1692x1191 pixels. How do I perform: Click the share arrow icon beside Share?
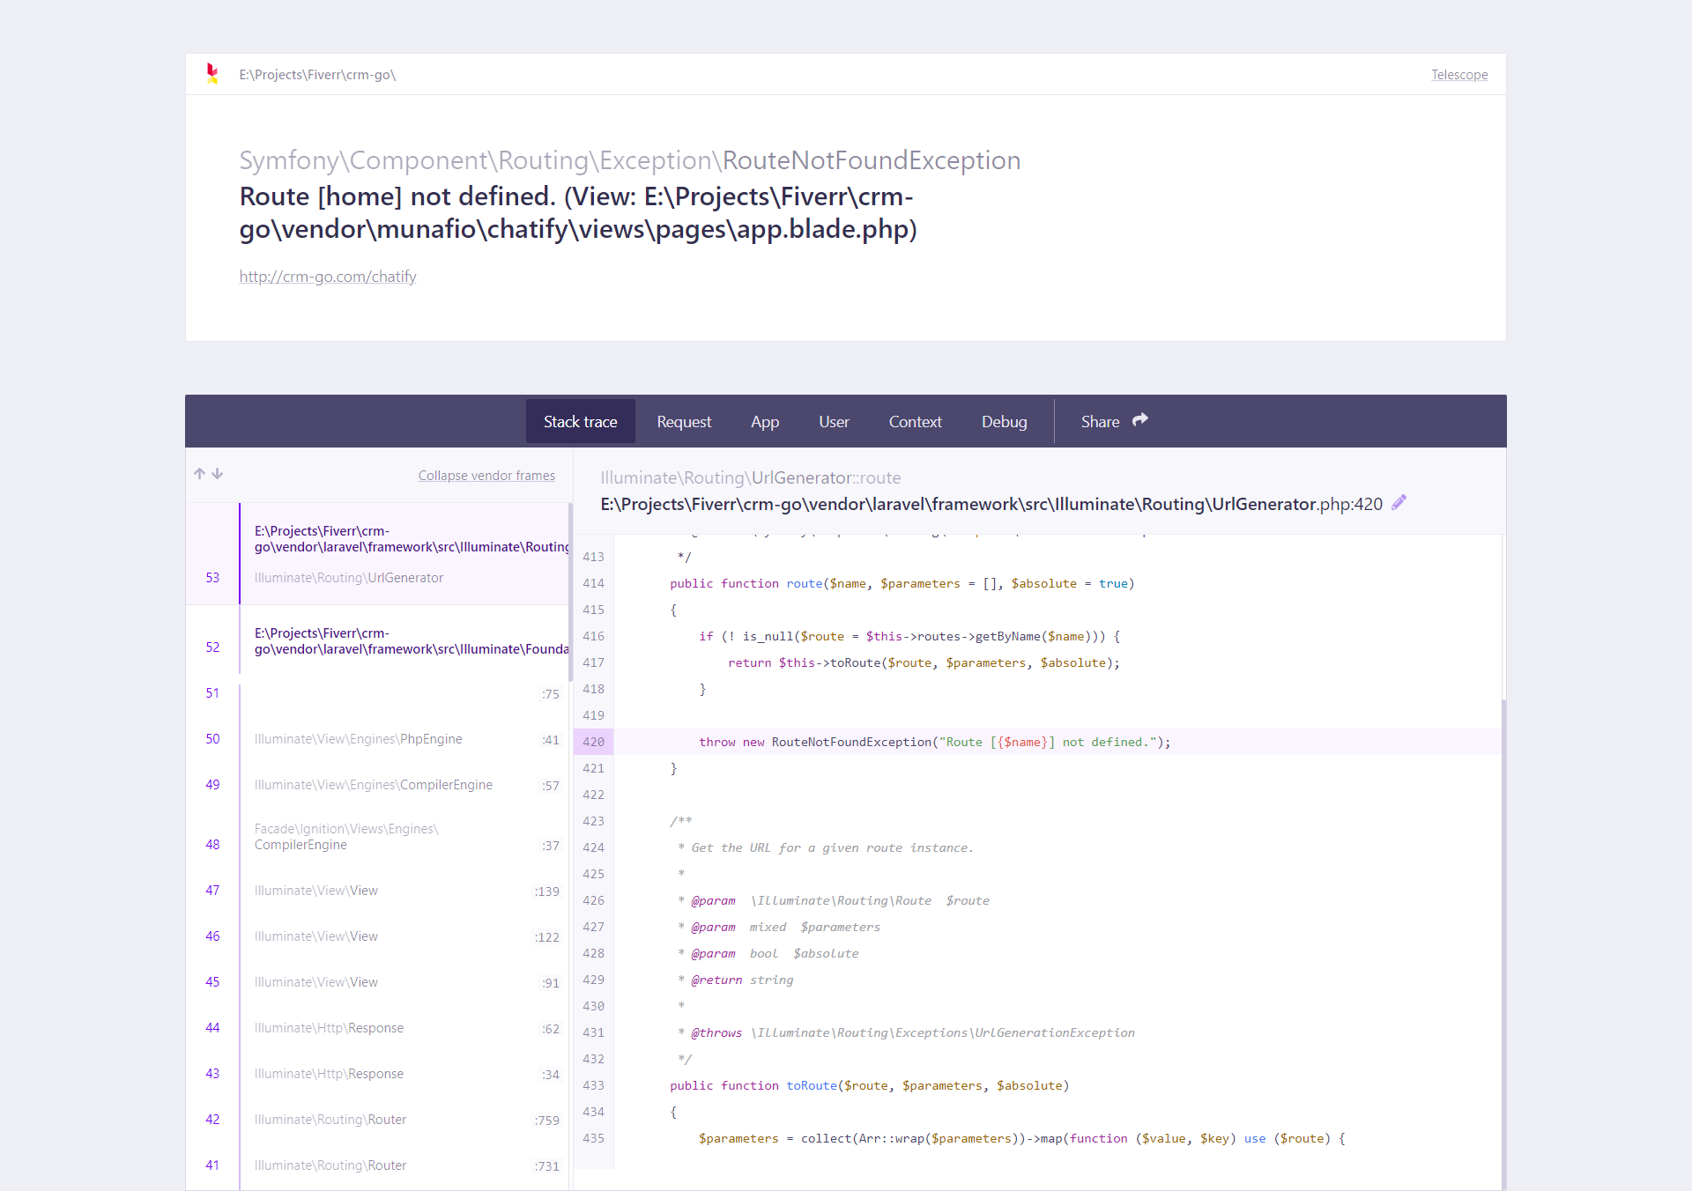(1139, 421)
